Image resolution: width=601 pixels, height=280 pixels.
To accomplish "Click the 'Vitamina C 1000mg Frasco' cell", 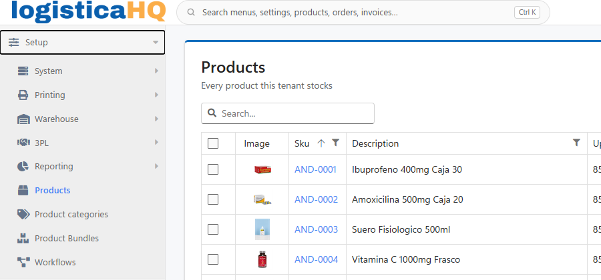I will [467, 259].
